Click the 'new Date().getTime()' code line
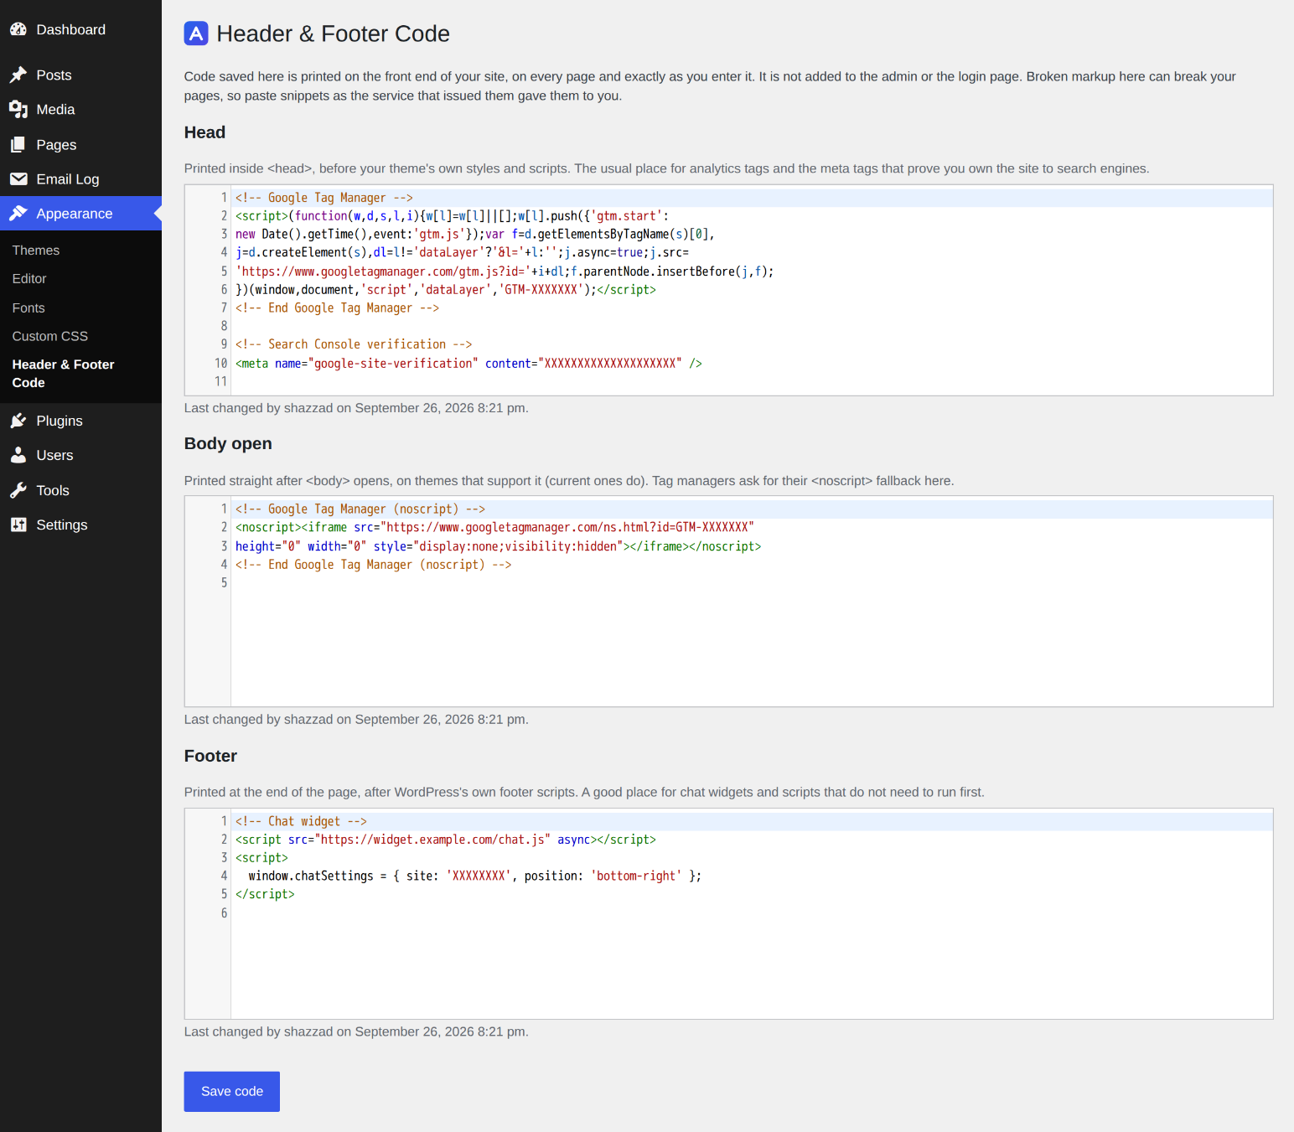The image size is (1294, 1132). (x=475, y=234)
